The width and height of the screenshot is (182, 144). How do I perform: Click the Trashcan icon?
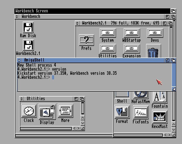(153, 51)
